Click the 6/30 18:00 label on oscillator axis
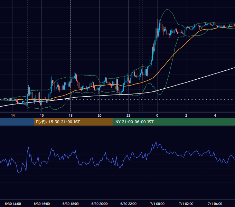The image size is (235, 207). pyautogui.click(x=70, y=204)
